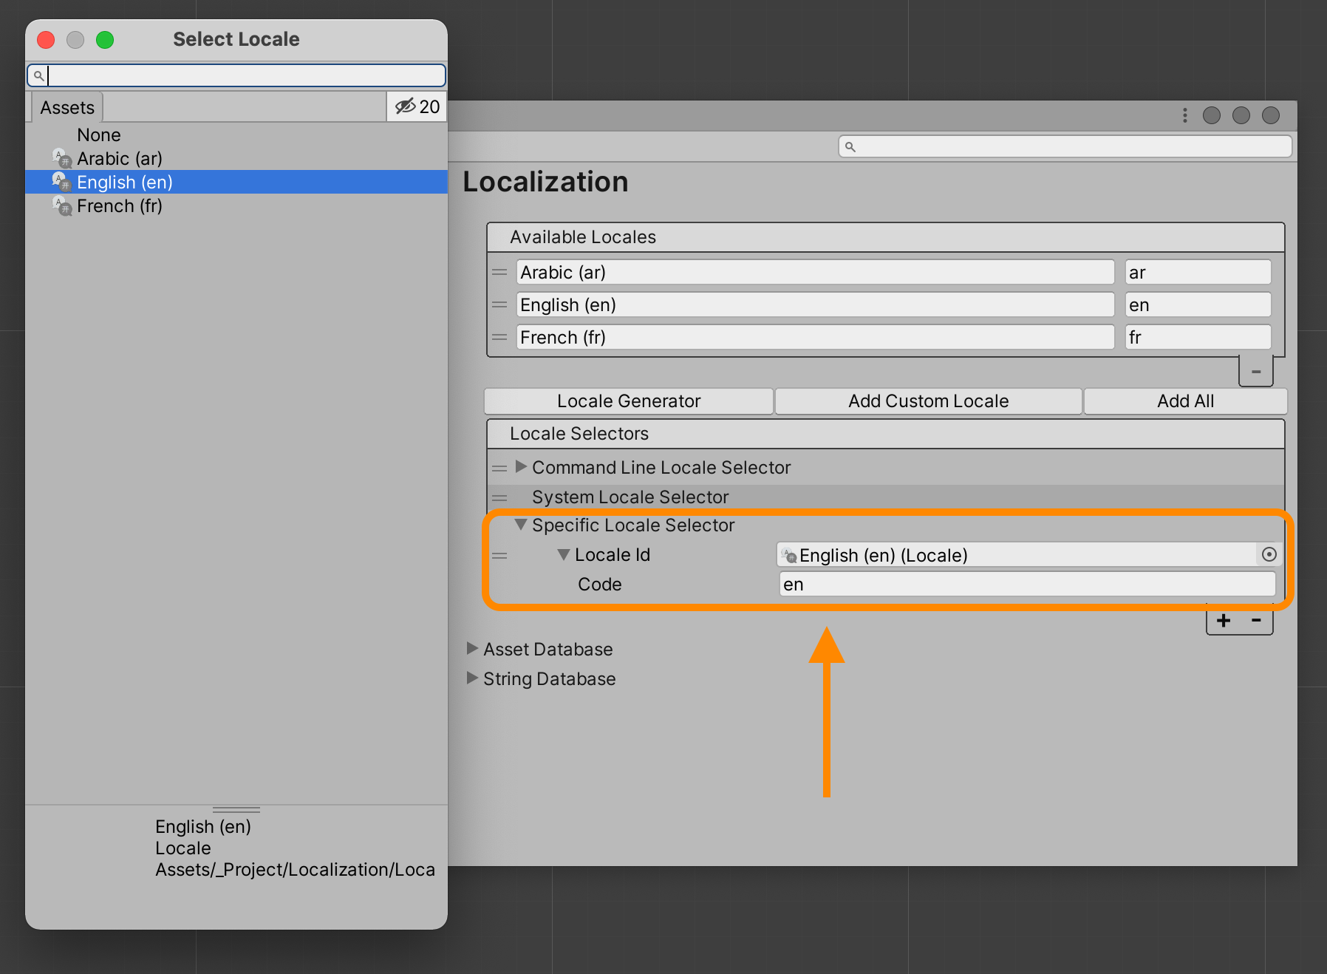Click the Add Custom Locale button
1327x974 pixels.
[928, 401]
